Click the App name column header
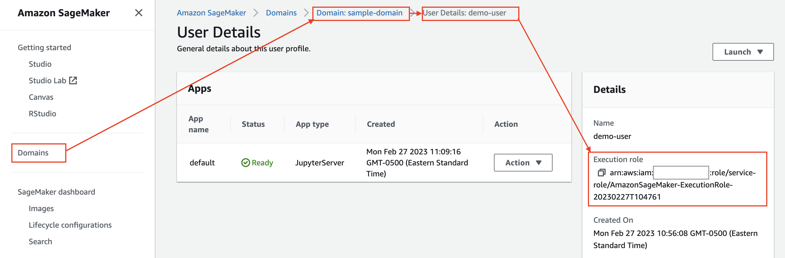Viewport: 785px width, 258px height. 198,124
